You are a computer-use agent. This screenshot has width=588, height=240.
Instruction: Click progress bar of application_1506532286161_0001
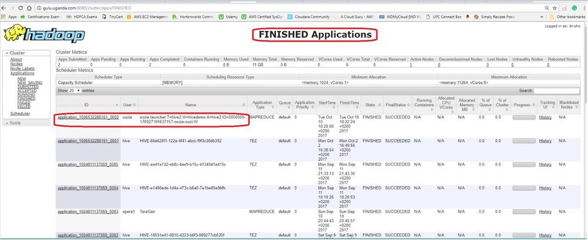click(524, 141)
